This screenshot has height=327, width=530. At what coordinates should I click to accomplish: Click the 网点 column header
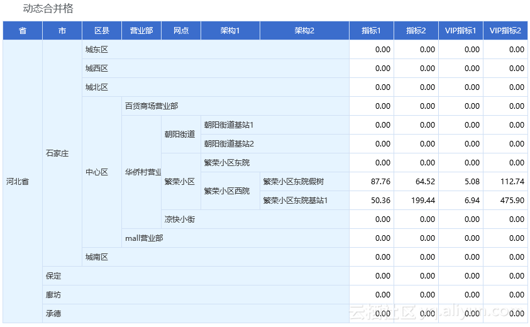click(x=181, y=30)
